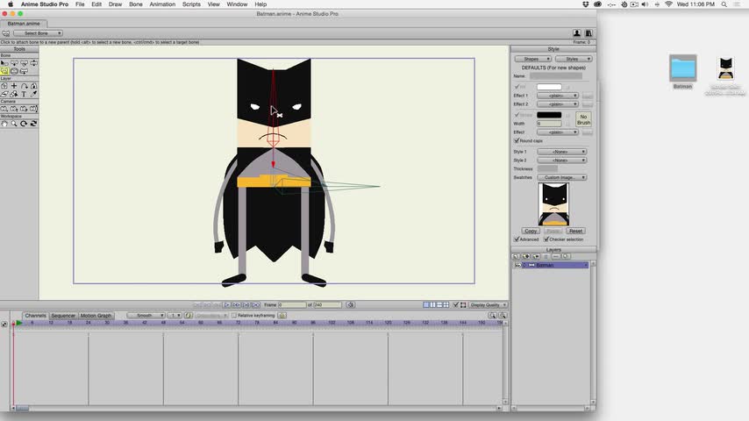Switch to the Sequencer tab

coord(63,316)
